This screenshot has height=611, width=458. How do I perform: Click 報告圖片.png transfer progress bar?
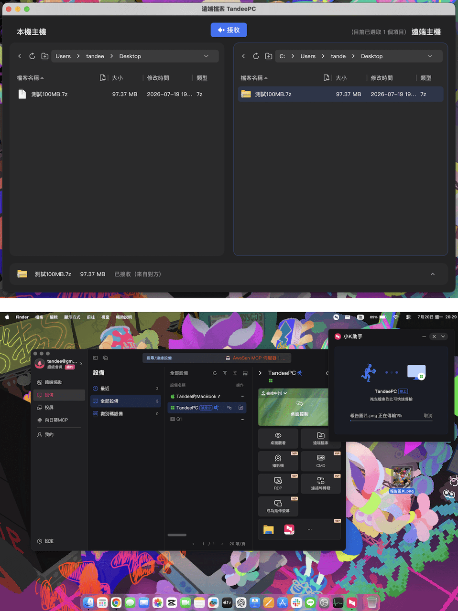[x=391, y=421]
